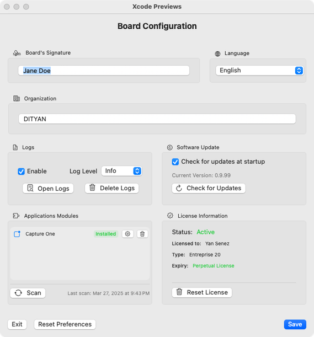The image size is (314, 337).
Task: Click the Open Logs button
Action: click(x=48, y=188)
